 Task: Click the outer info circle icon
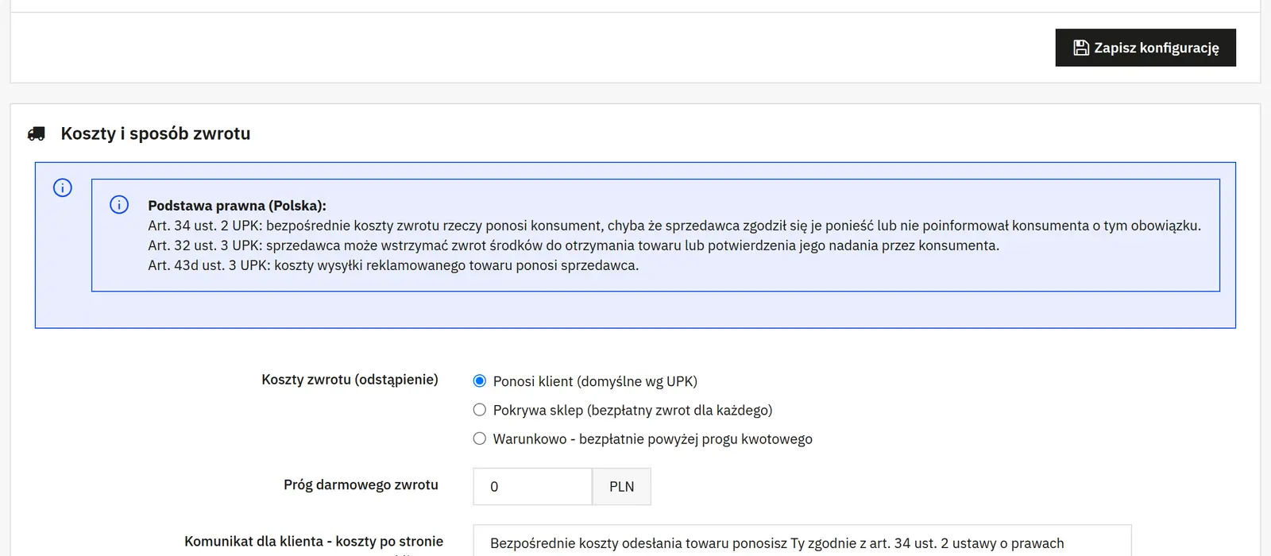(63, 187)
